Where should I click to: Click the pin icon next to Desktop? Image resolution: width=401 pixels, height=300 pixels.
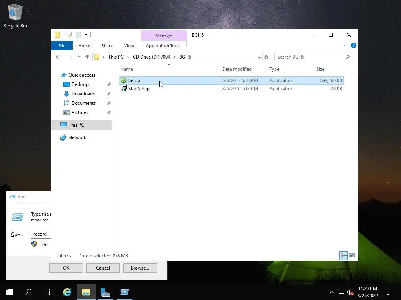(109, 84)
